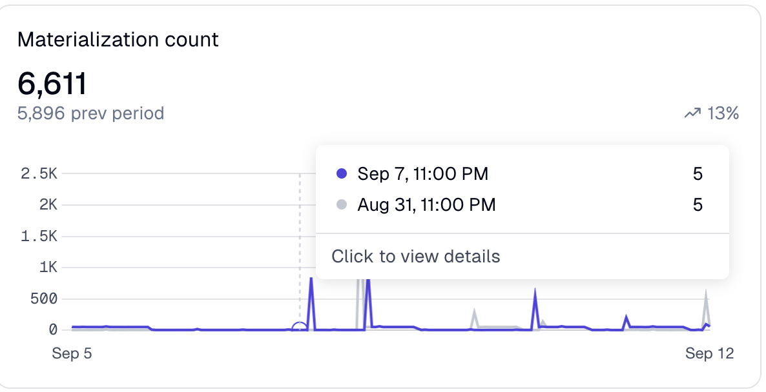Select the Sep 7, 11:00 PM tooltip row
The image size is (766, 392).
coord(423,174)
